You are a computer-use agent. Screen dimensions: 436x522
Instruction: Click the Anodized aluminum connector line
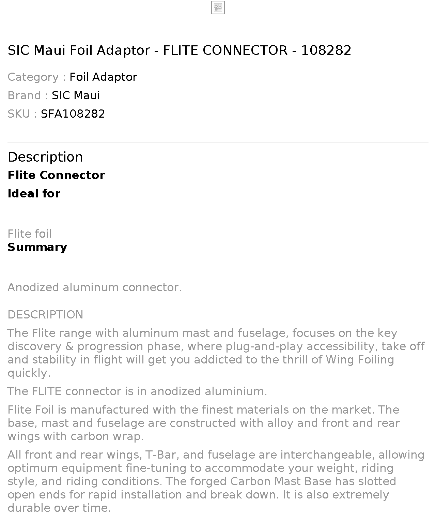tap(95, 287)
